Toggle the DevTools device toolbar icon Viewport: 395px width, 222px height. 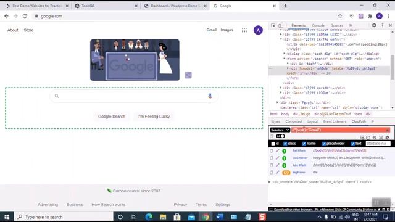(x=281, y=25)
